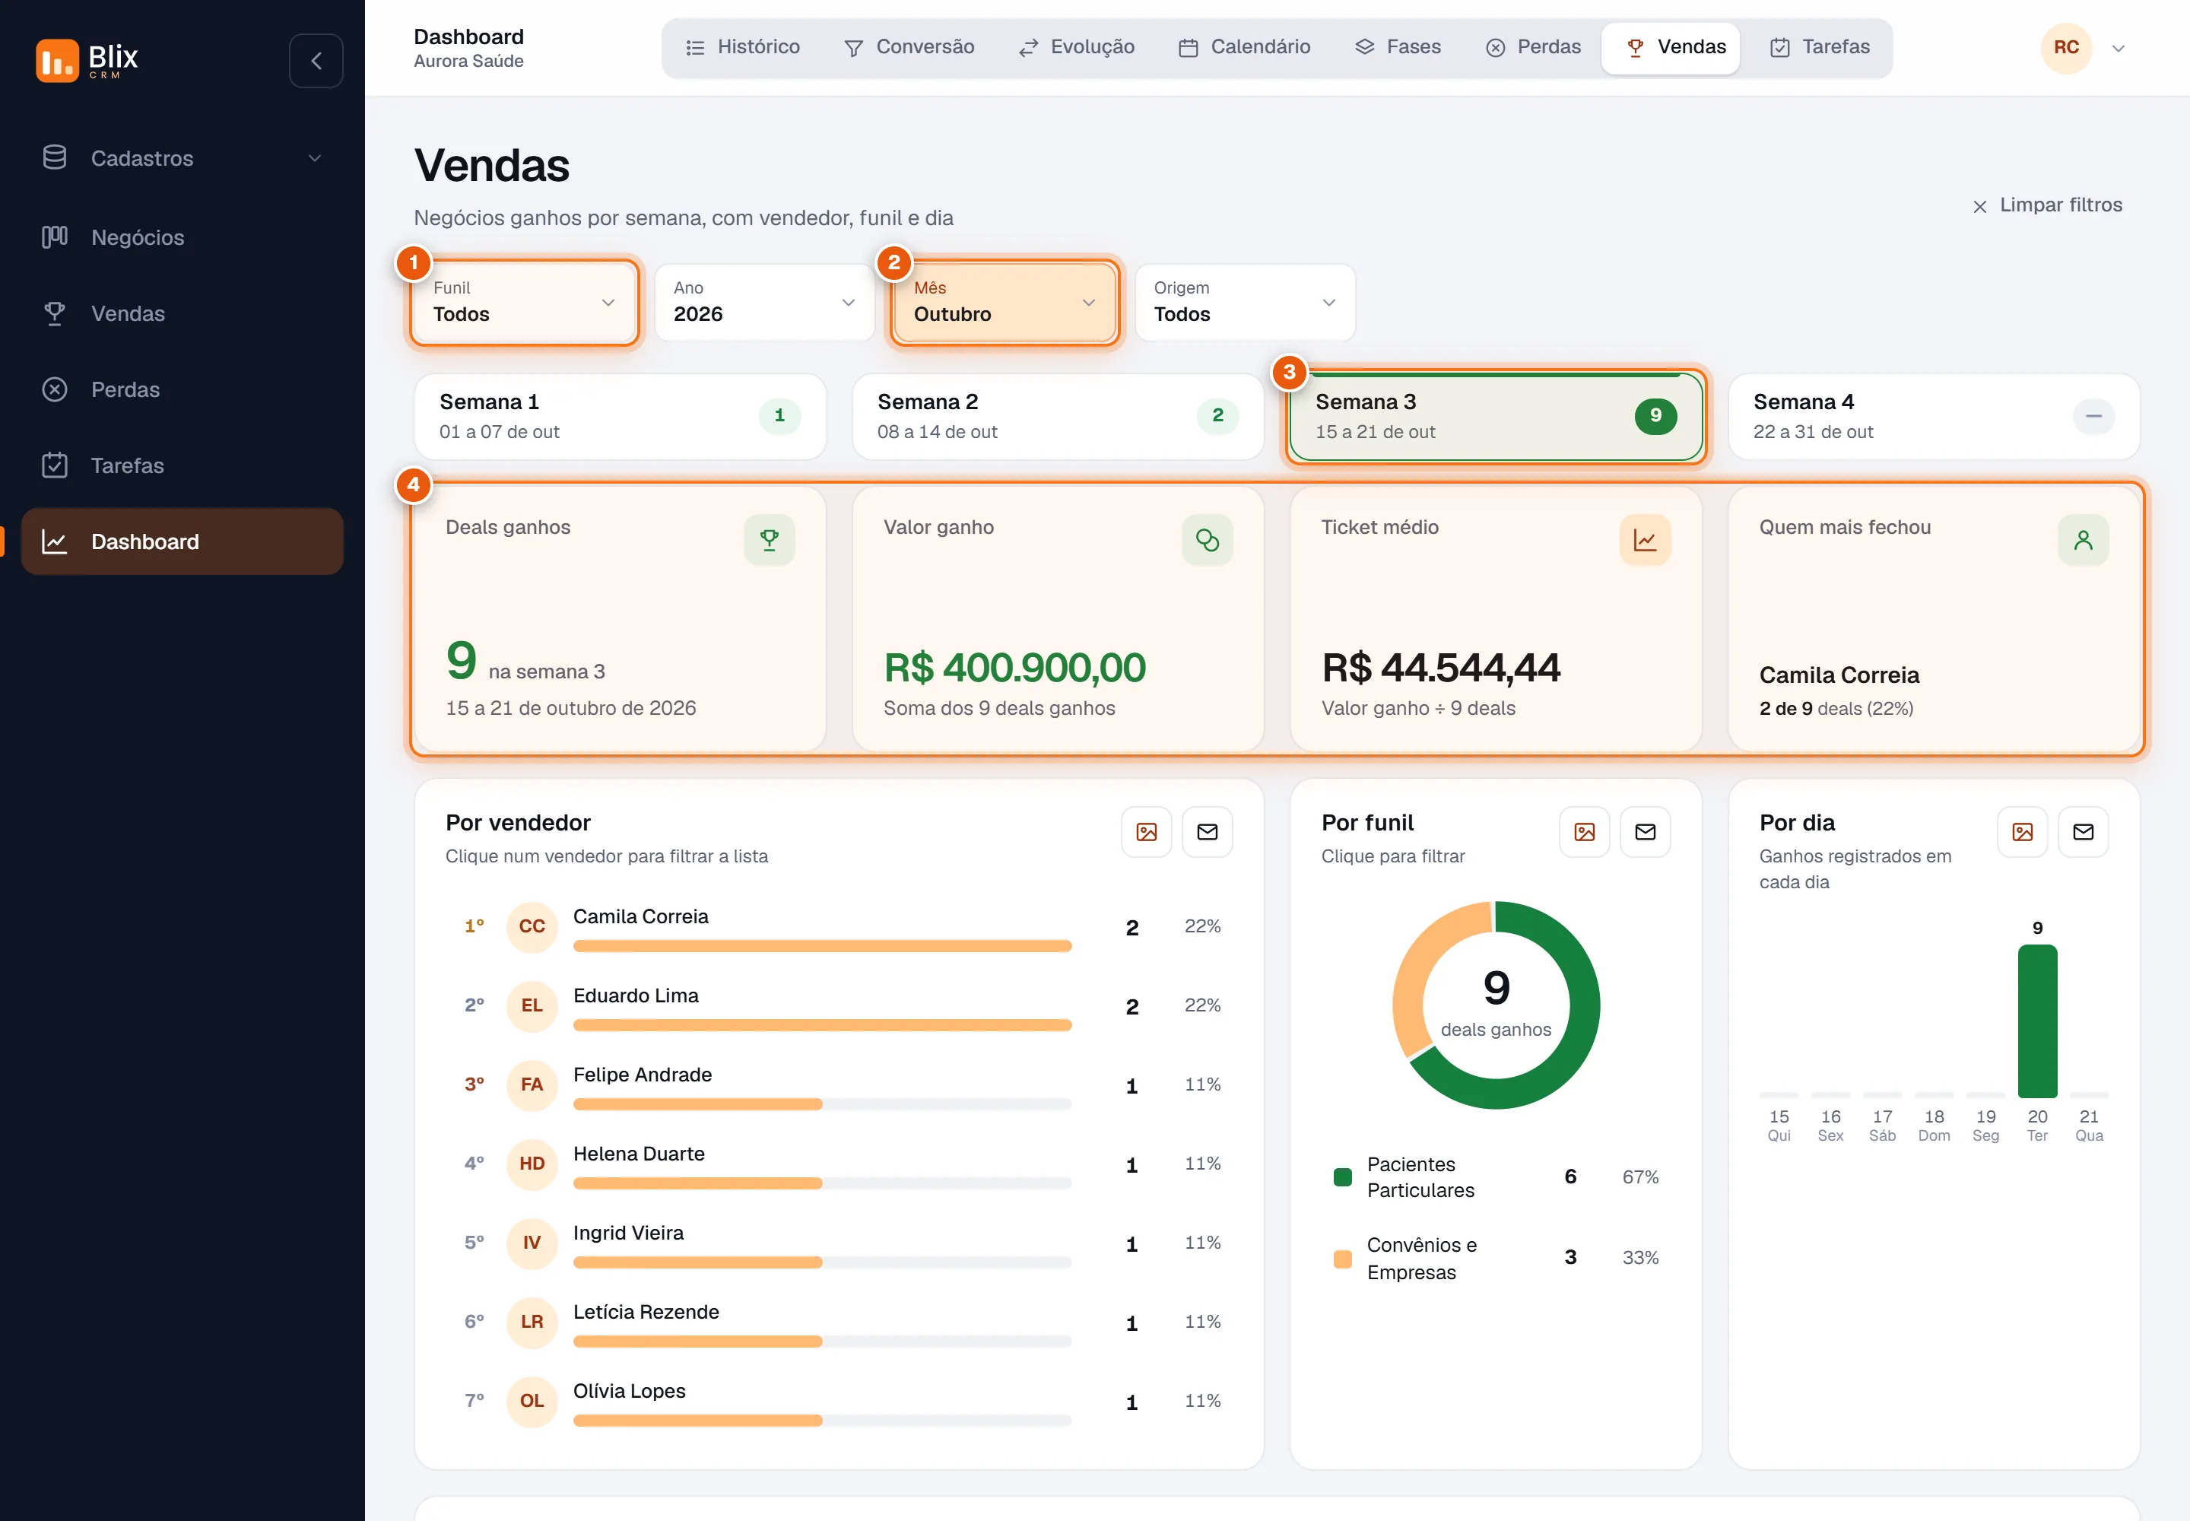Toggle the Semana 3 week card

[1496, 417]
